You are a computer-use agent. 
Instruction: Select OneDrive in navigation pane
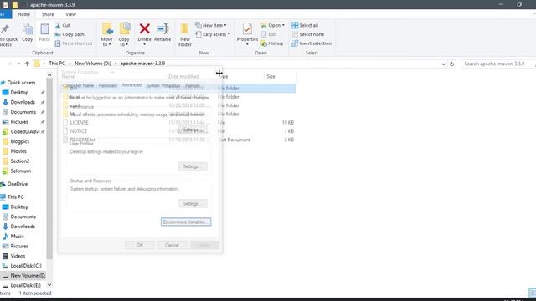18,184
